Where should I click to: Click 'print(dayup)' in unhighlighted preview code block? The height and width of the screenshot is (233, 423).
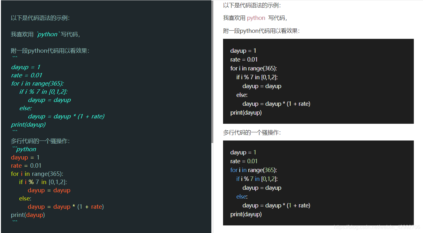click(x=246, y=113)
